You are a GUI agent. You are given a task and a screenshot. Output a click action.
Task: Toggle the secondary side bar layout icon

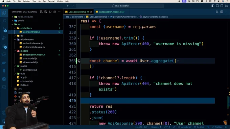tap(222, 6)
